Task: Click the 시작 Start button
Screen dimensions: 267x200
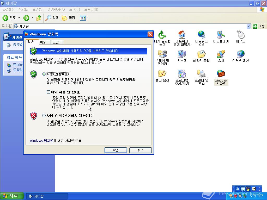Action: (11, 196)
